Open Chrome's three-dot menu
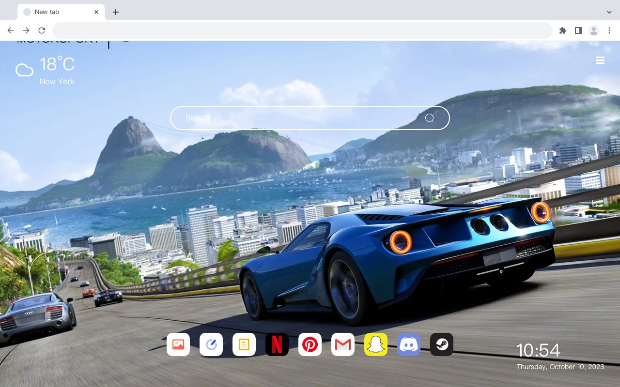This screenshot has width=620, height=387. [609, 30]
